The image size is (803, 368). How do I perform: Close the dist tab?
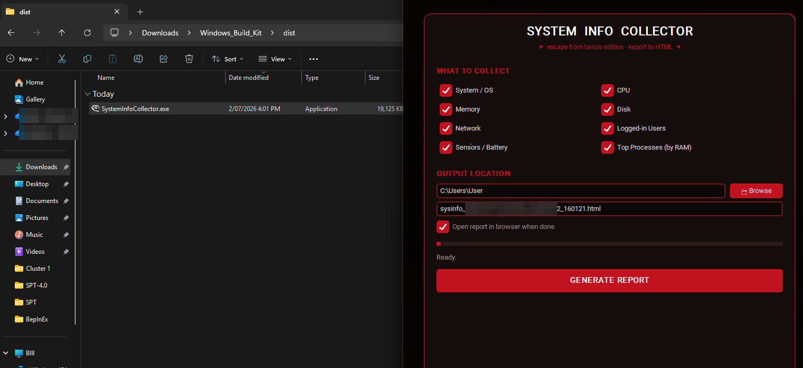pos(117,12)
